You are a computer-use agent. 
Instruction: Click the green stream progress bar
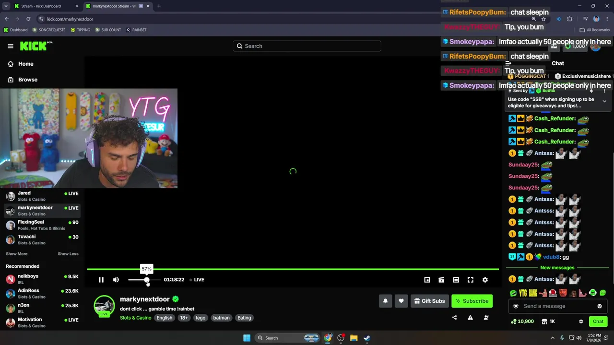click(293, 269)
